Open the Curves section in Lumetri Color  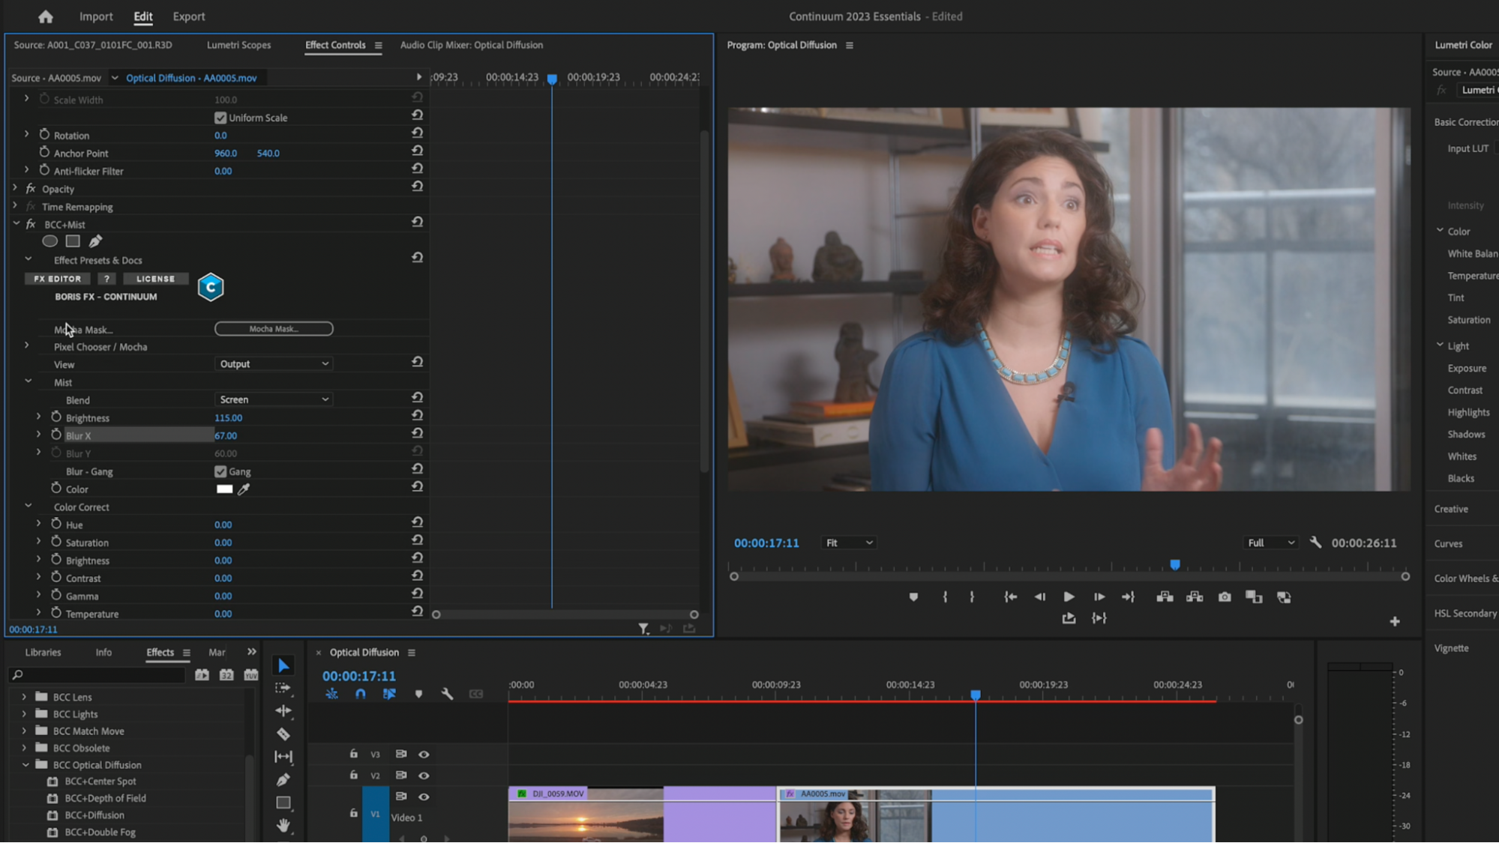[x=1448, y=544]
